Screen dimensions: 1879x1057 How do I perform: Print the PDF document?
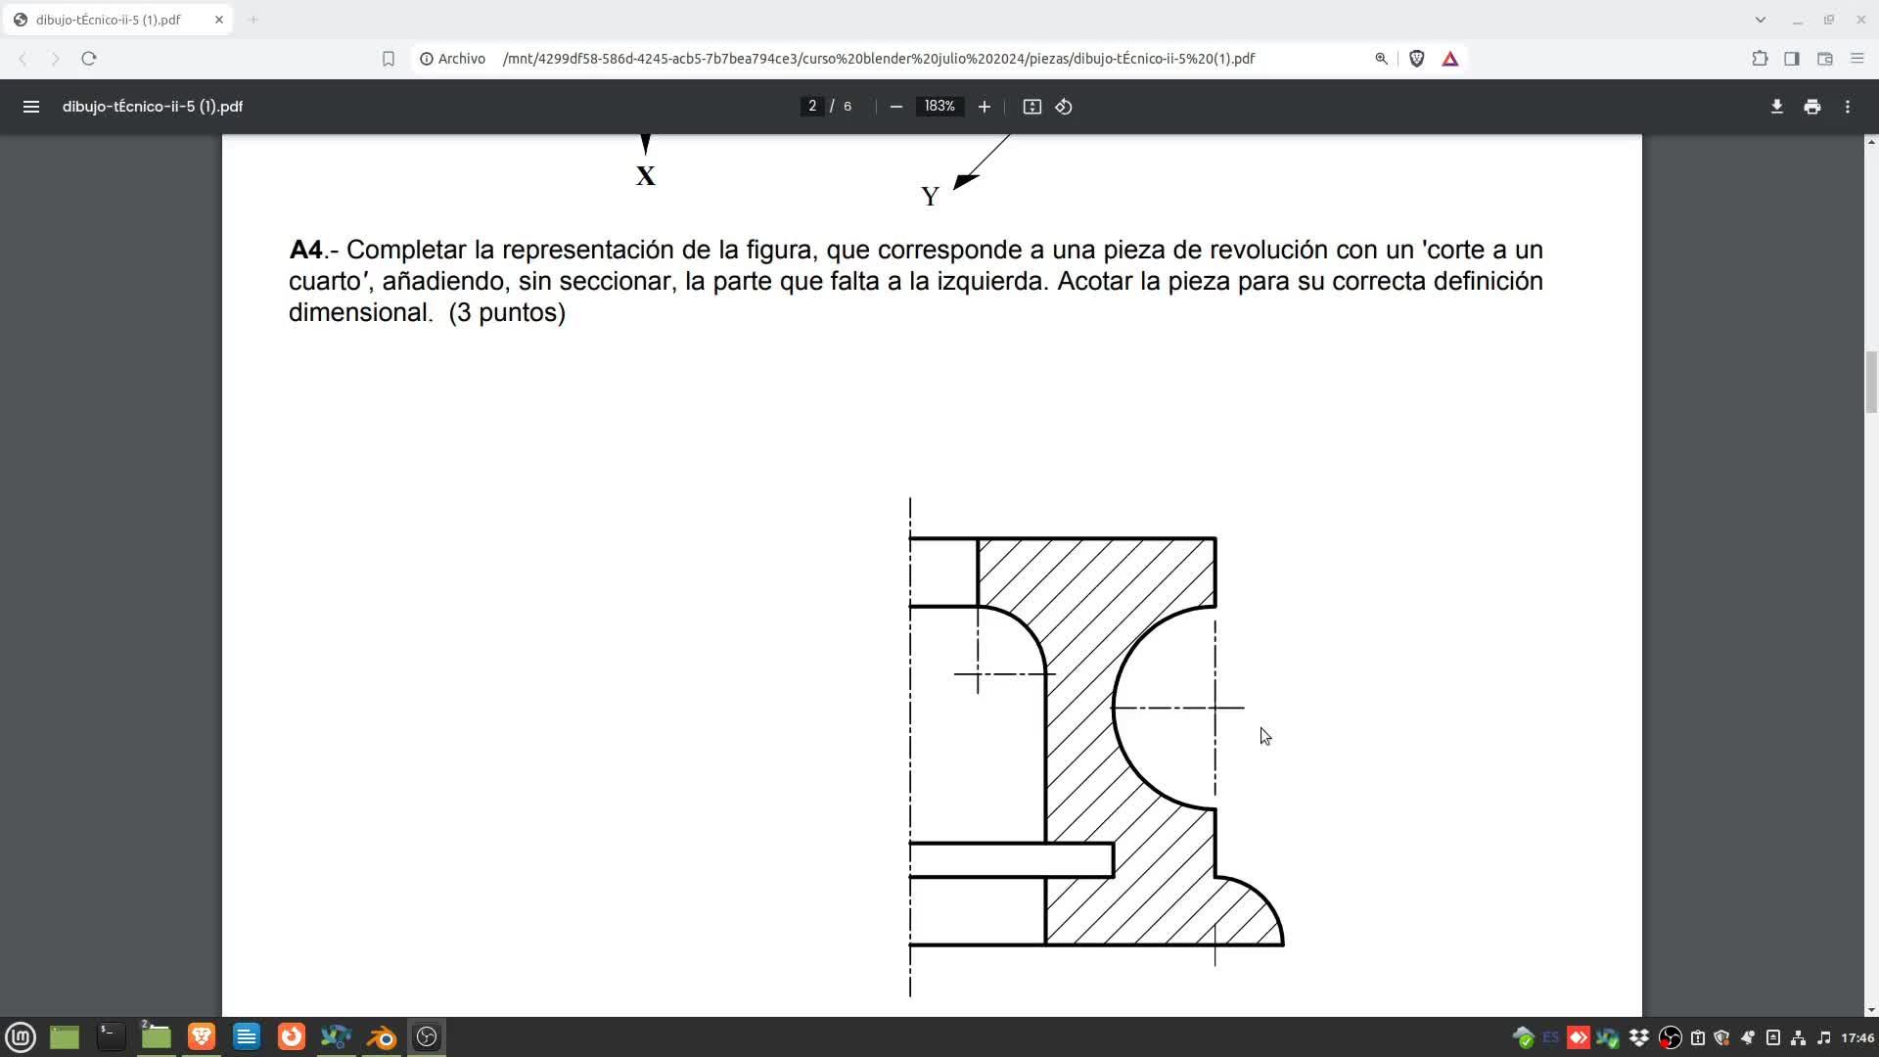coord(1811,107)
